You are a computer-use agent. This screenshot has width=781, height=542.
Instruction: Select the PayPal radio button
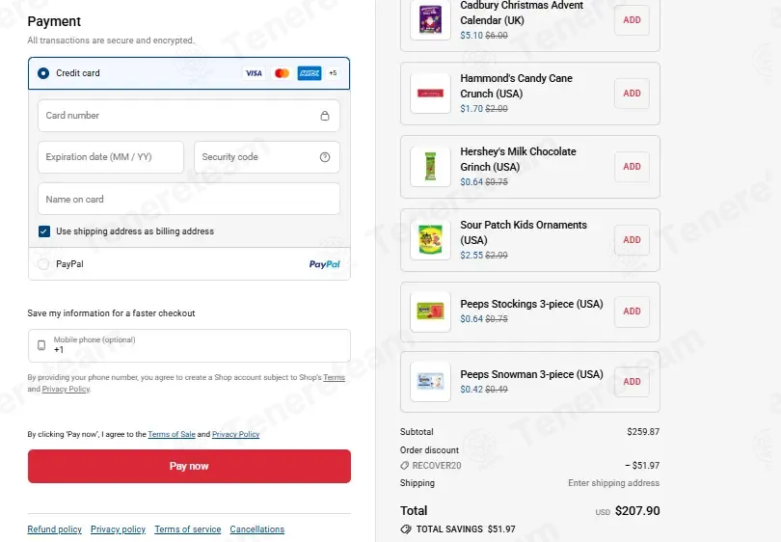[43, 264]
